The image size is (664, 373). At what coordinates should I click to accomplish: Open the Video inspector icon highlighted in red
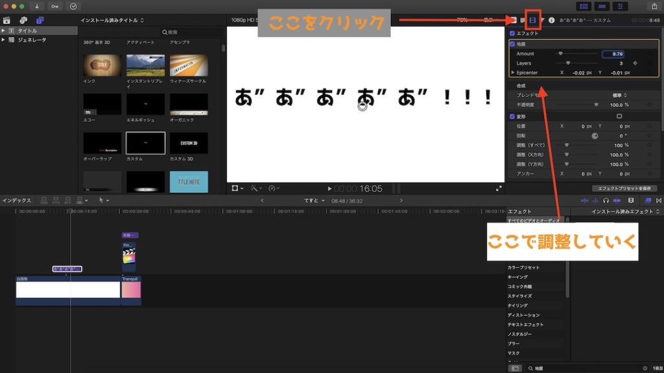coord(534,19)
